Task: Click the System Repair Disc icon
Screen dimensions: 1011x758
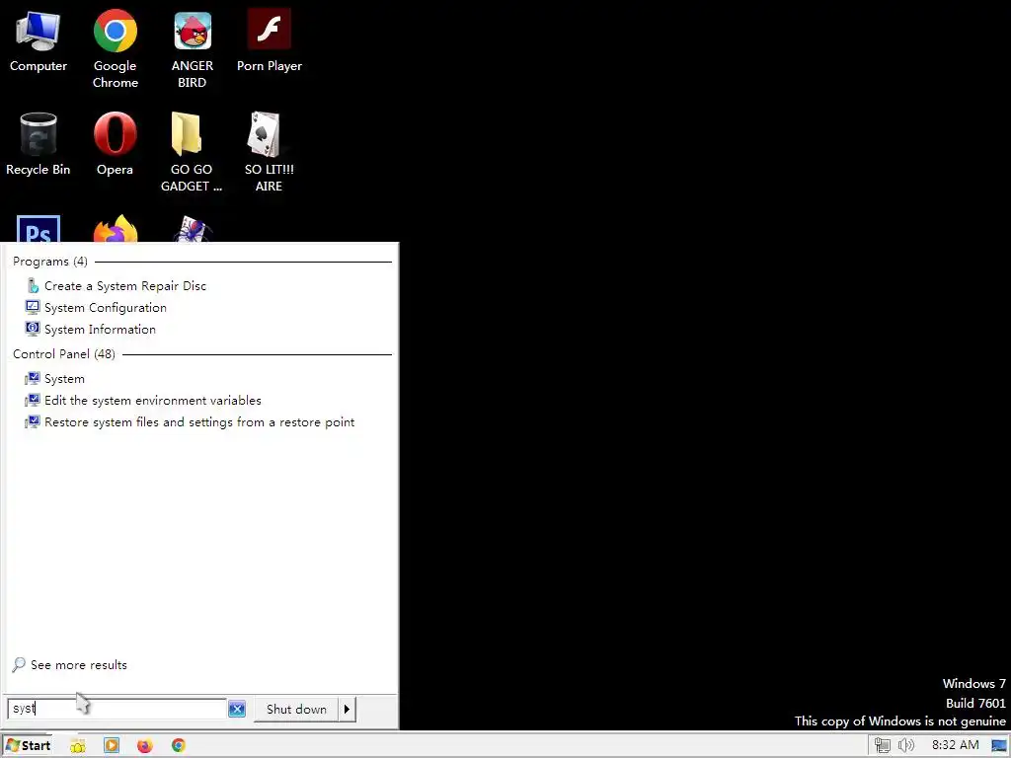Action: [x=33, y=285]
